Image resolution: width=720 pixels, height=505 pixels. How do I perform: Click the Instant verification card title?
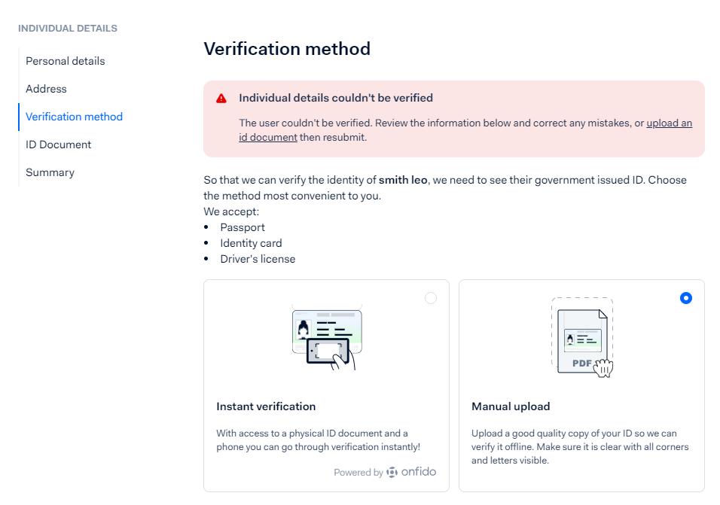(x=266, y=406)
